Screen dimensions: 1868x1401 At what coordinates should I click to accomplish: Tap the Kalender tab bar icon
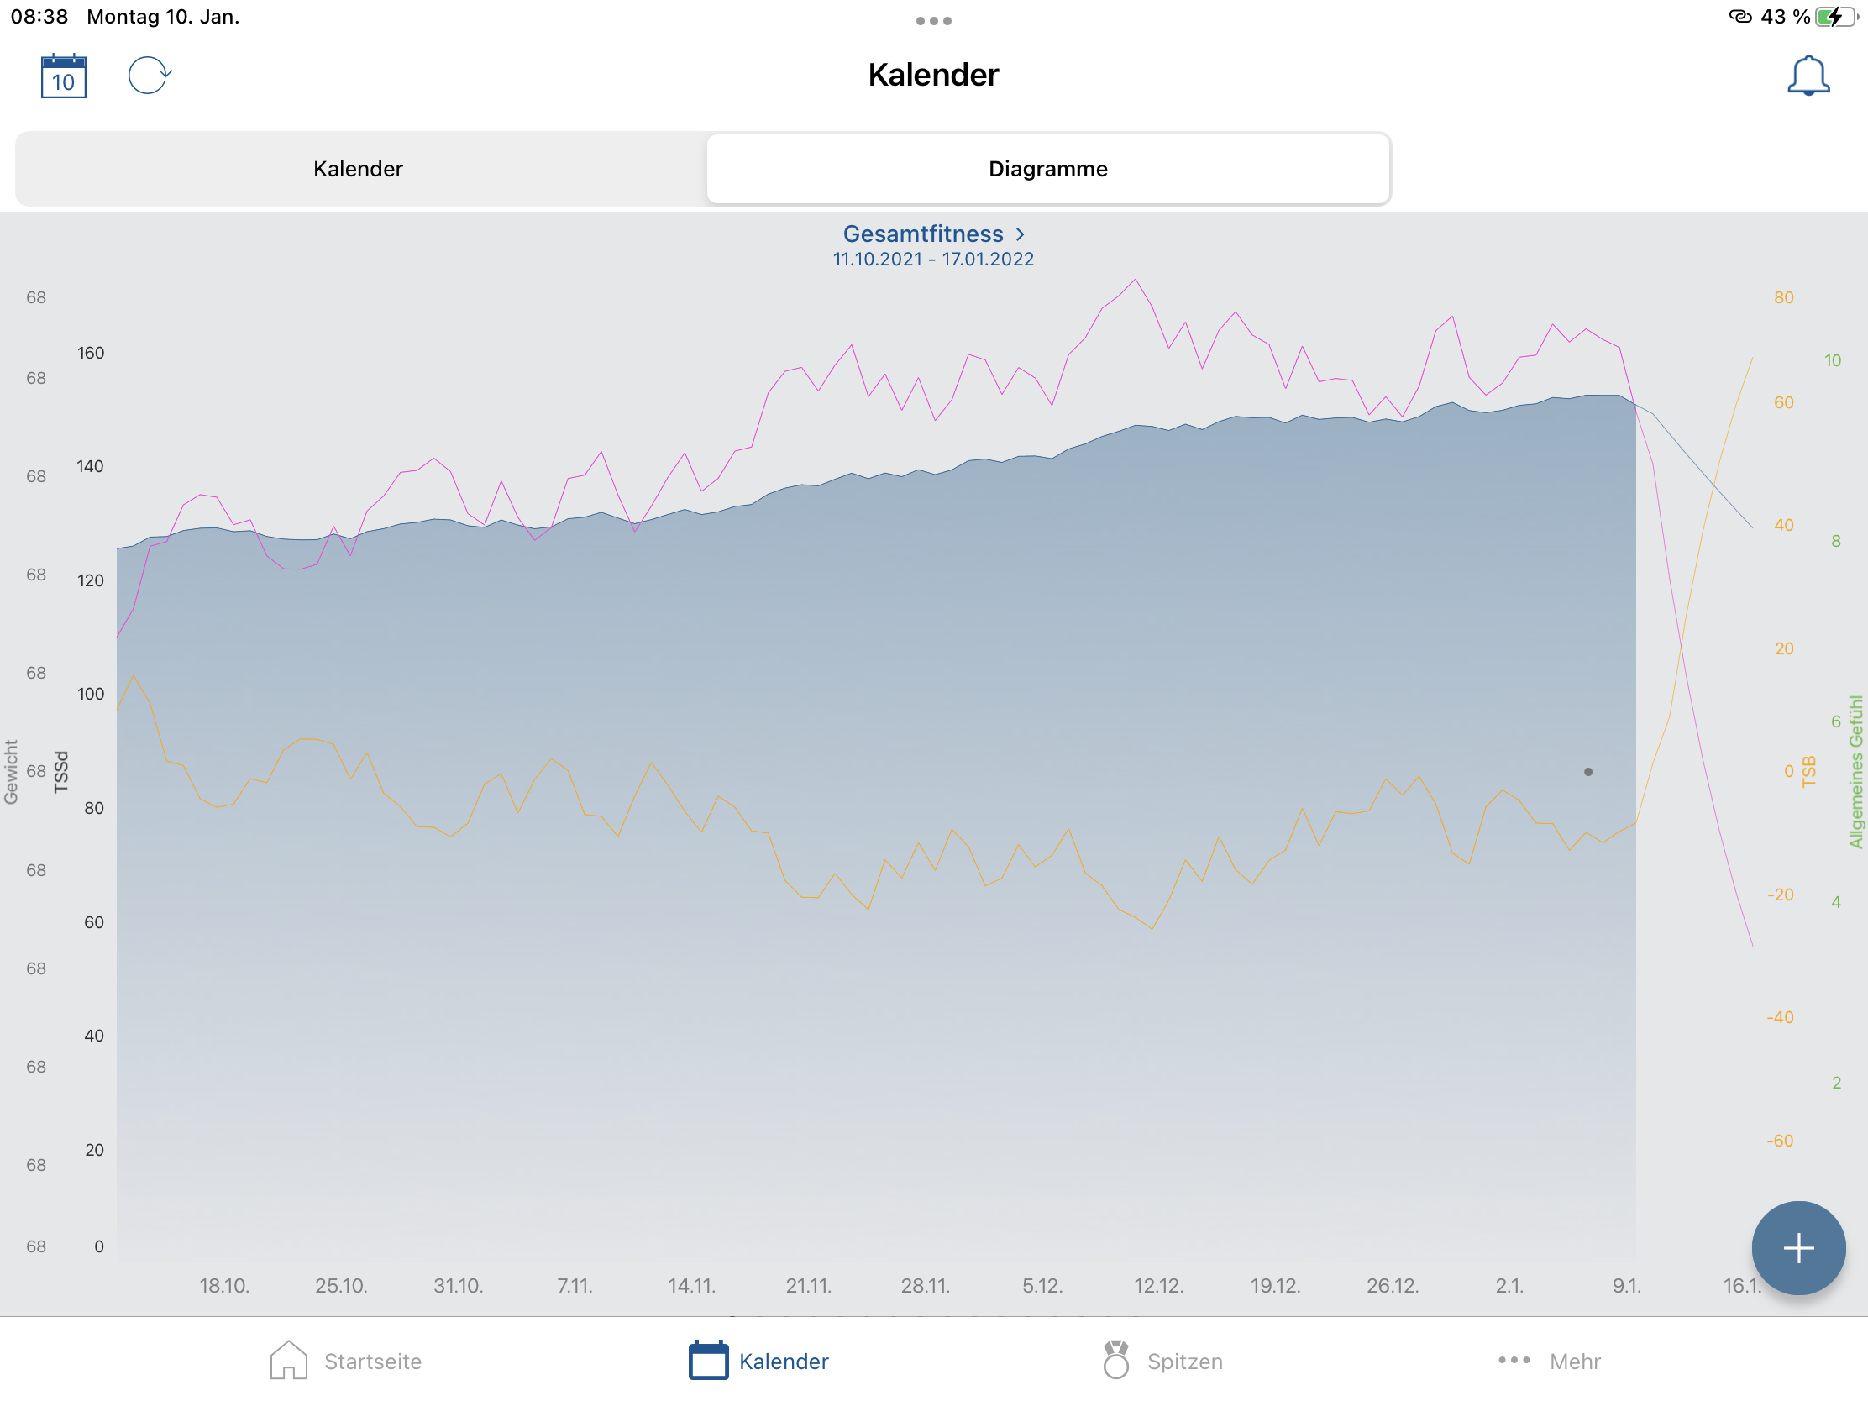coord(708,1361)
